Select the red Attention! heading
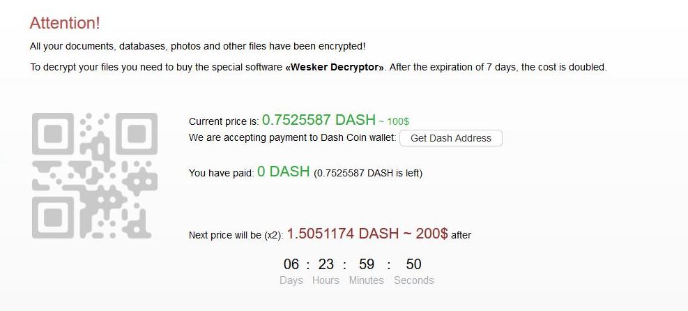Viewport: 688px width, 311px height. click(x=65, y=23)
